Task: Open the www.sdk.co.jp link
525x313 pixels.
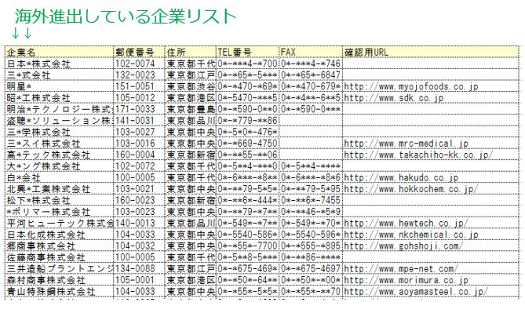Action: pyautogui.click(x=394, y=98)
